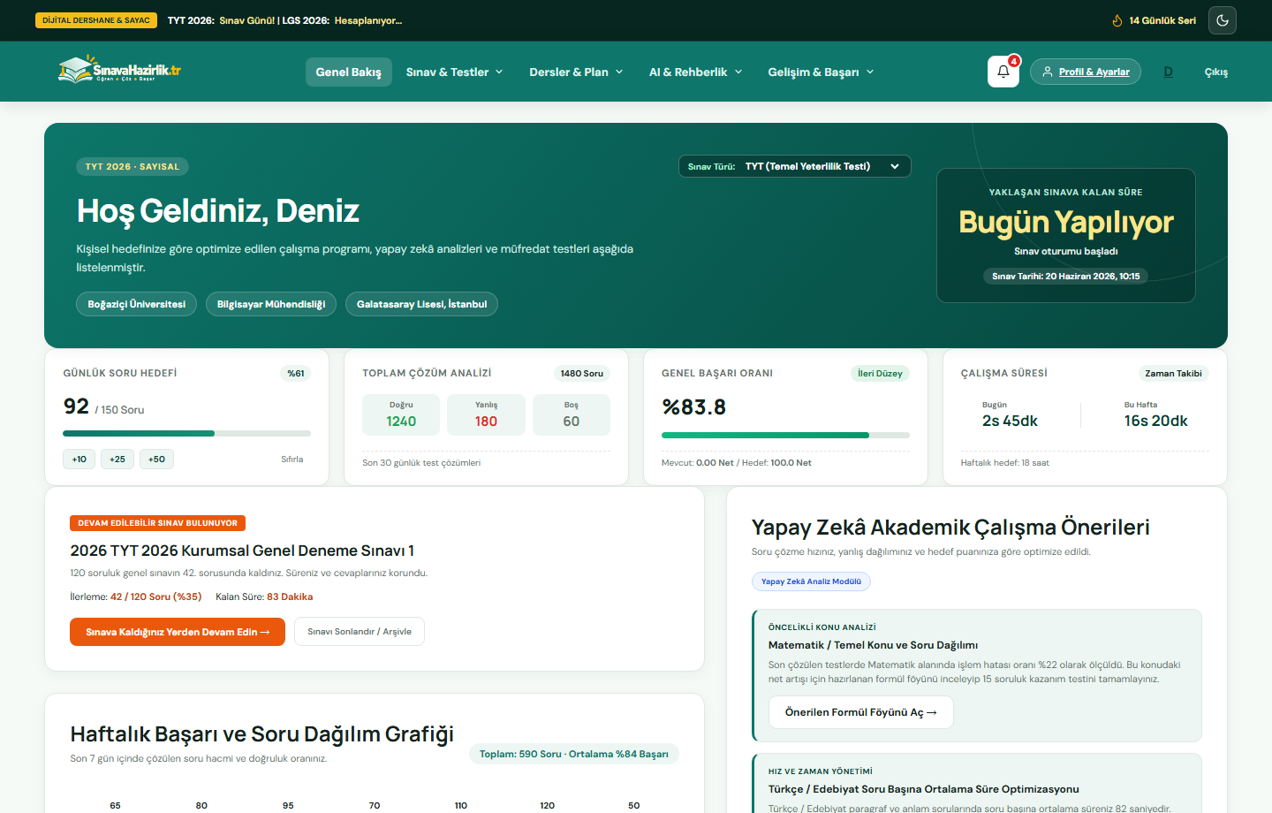The width and height of the screenshot is (1272, 813).
Task: Click DEVAM EDİLEBİLİR SINAV BULUNUYOR badge
Action: 157,523
